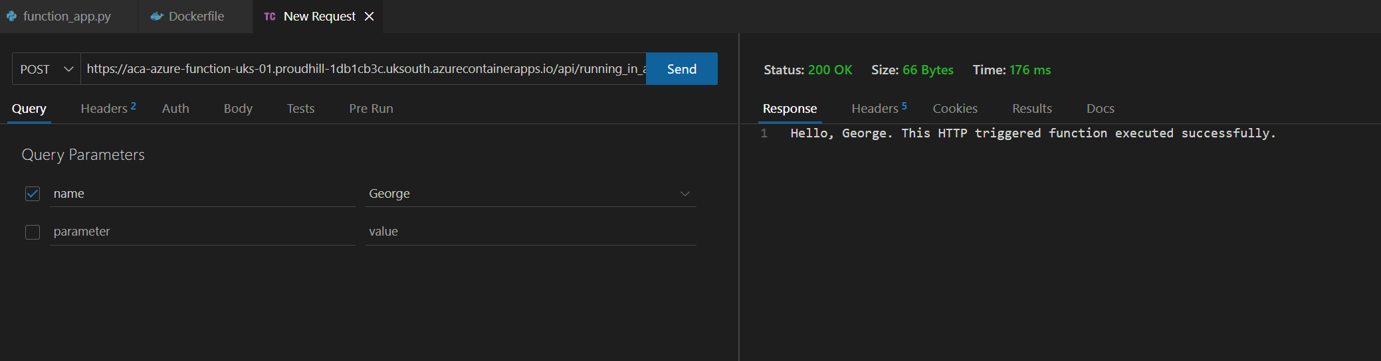Click the new parameter name field
The image size is (1381, 361).
coord(199,232)
